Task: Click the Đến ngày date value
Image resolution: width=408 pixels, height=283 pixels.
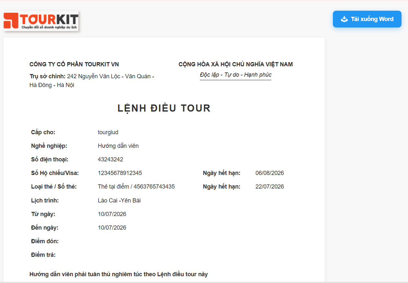Action: 112,228
